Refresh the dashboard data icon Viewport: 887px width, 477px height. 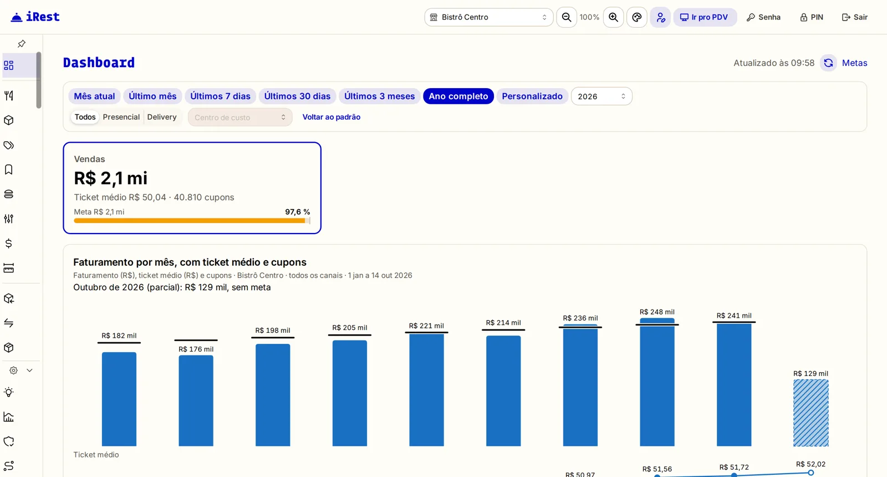pos(828,63)
